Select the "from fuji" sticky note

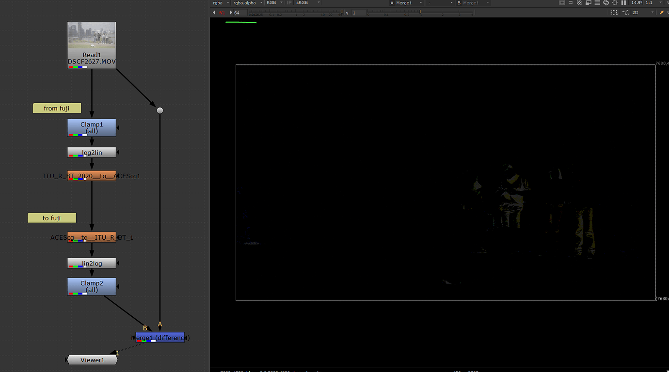pos(57,108)
